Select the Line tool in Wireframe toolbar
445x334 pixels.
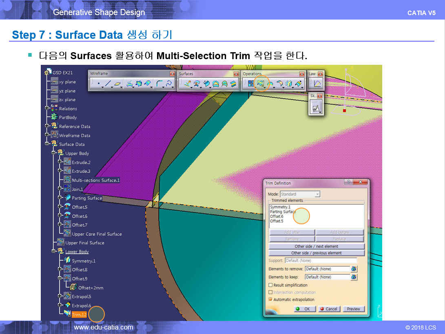(108, 84)
